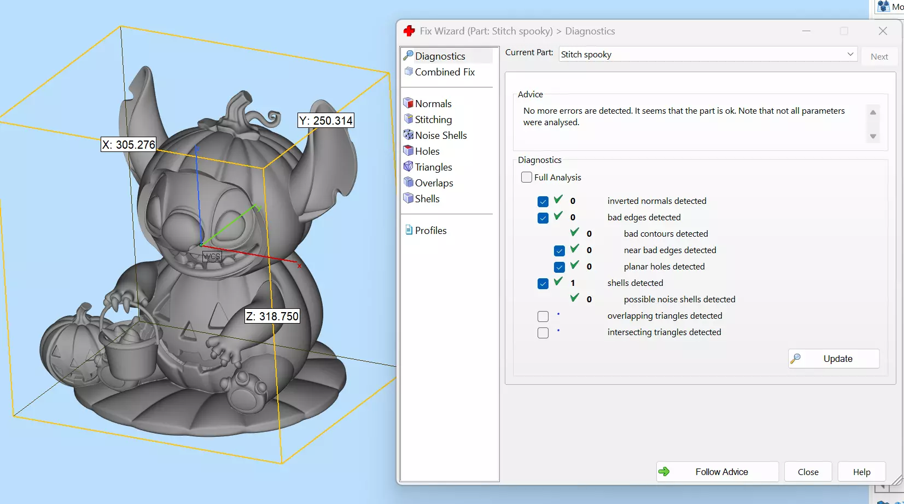Click the magnifier icon on Update button
The height and width of the screenshot is (504, 904).
[x=796, y=359]
